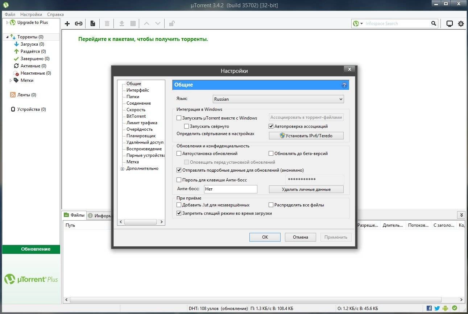Open the Настройки menu
Screen dimensions: 468x314
point(31,14)
